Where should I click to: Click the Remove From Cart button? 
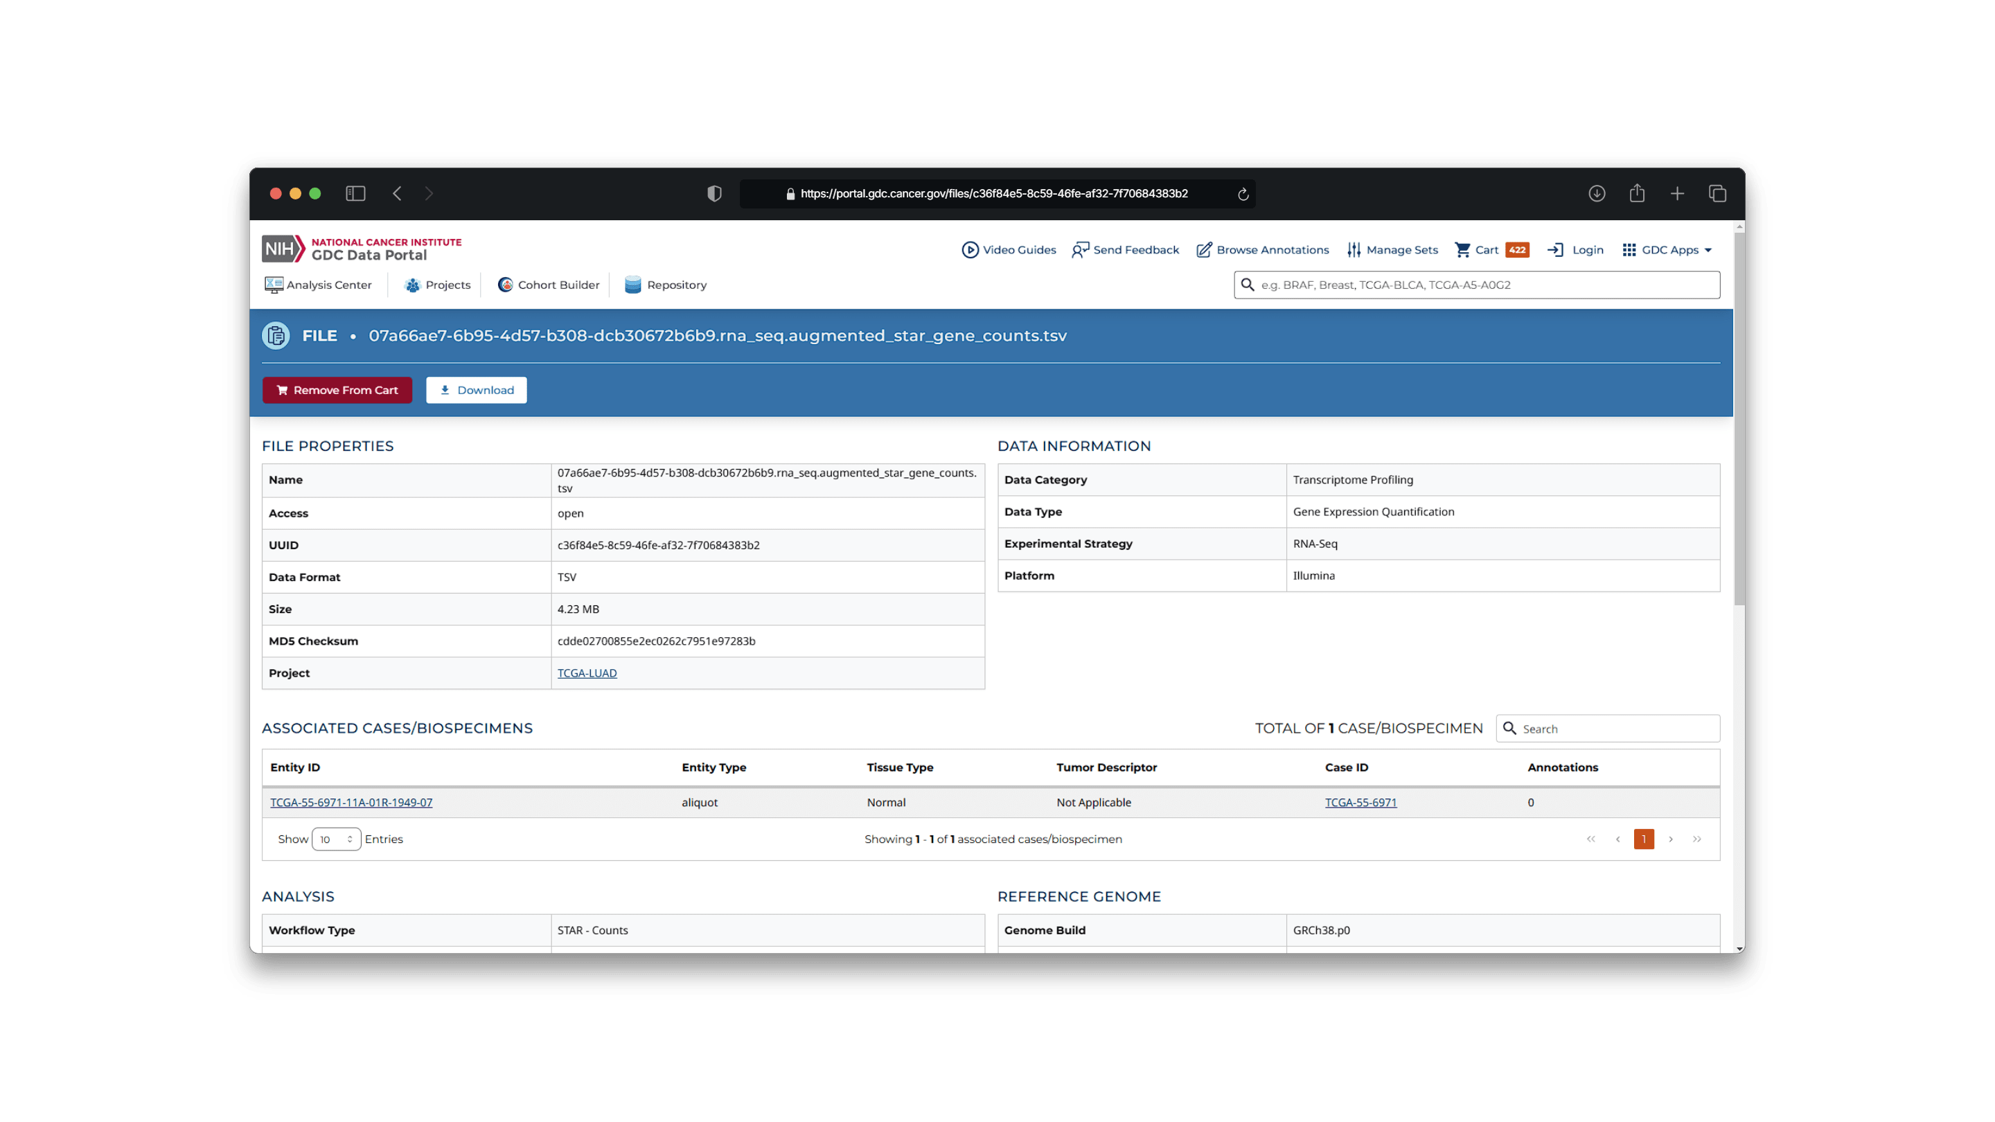pos(337,390)
